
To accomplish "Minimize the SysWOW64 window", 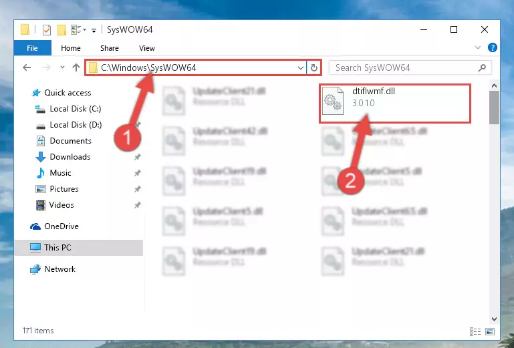I will coord(424,29).
